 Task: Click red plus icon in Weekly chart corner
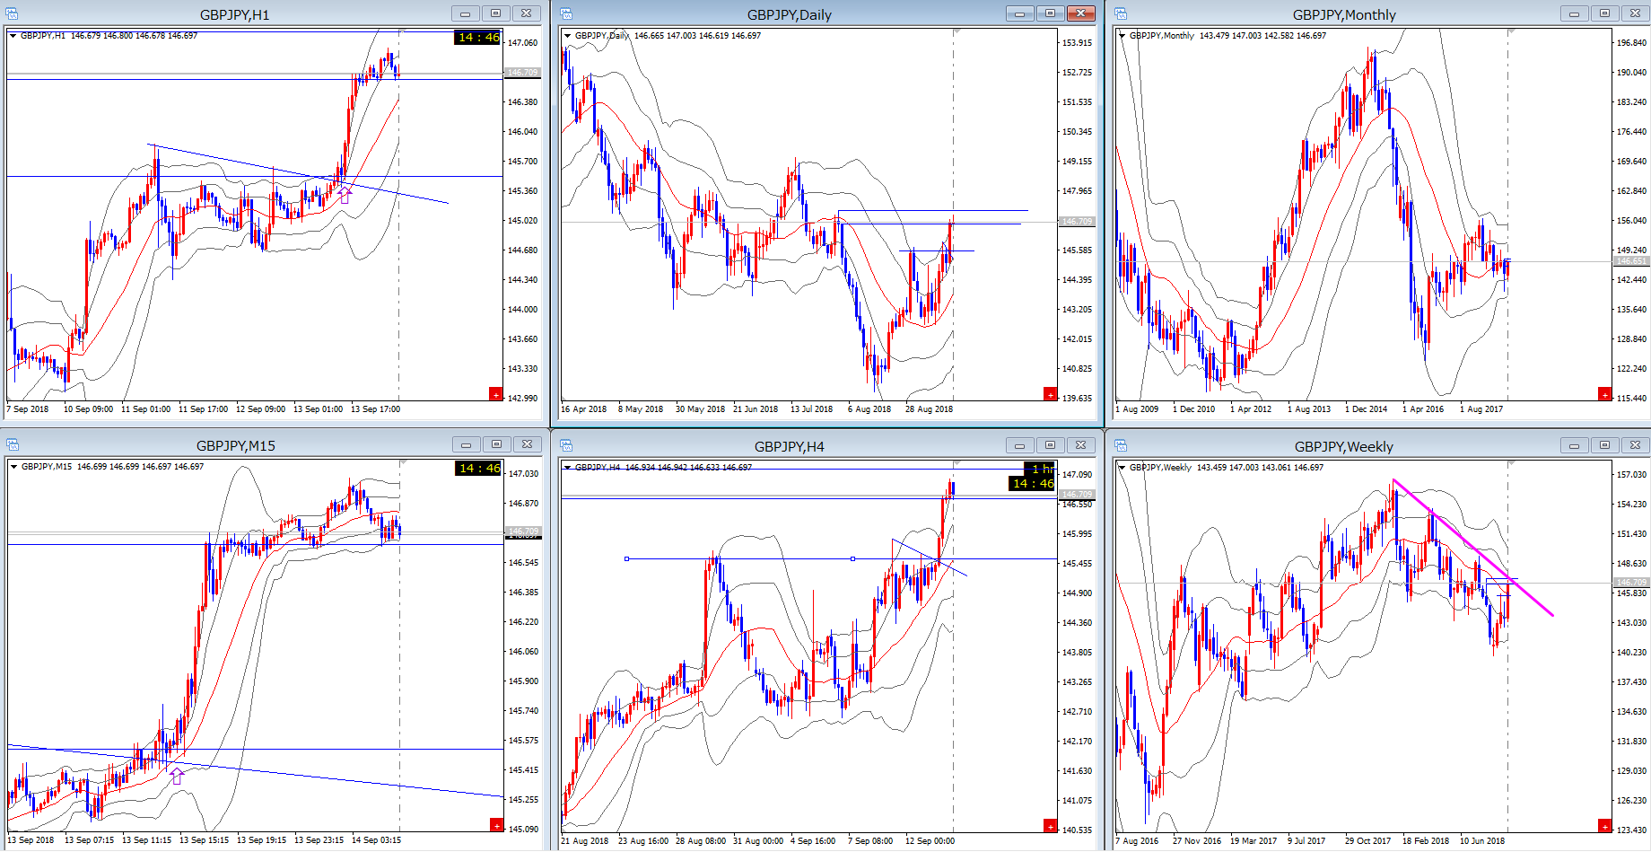pyautogui.click(x=1604, y=826)
